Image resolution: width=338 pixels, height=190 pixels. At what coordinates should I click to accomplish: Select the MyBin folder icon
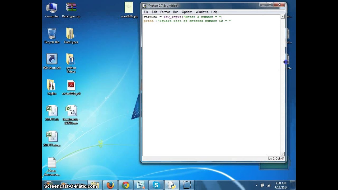[52, 87]
